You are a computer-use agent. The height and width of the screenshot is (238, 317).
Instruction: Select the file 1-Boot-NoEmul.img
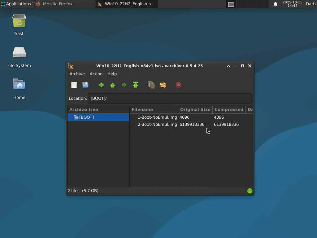coord(157,117)
